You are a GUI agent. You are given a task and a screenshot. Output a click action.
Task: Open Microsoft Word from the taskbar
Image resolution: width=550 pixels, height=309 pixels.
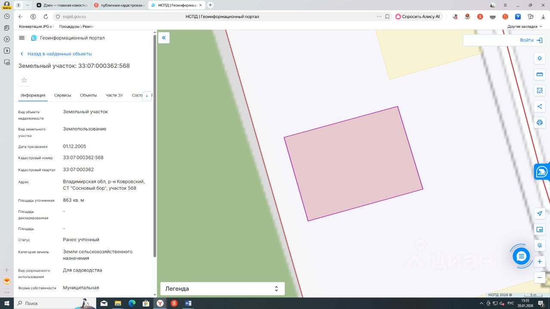188,303
